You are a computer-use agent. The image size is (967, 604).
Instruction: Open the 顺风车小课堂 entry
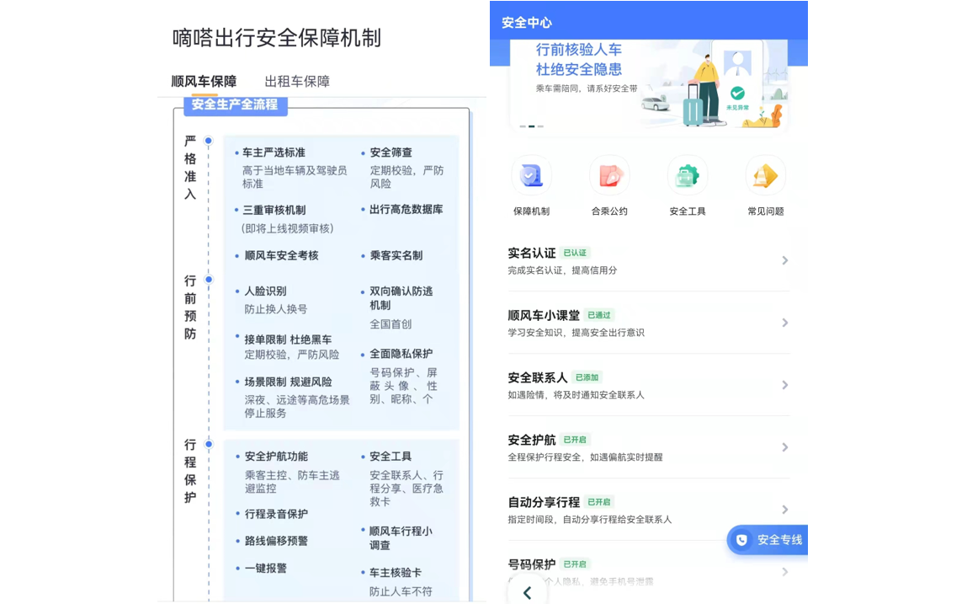tap(649, 323)
